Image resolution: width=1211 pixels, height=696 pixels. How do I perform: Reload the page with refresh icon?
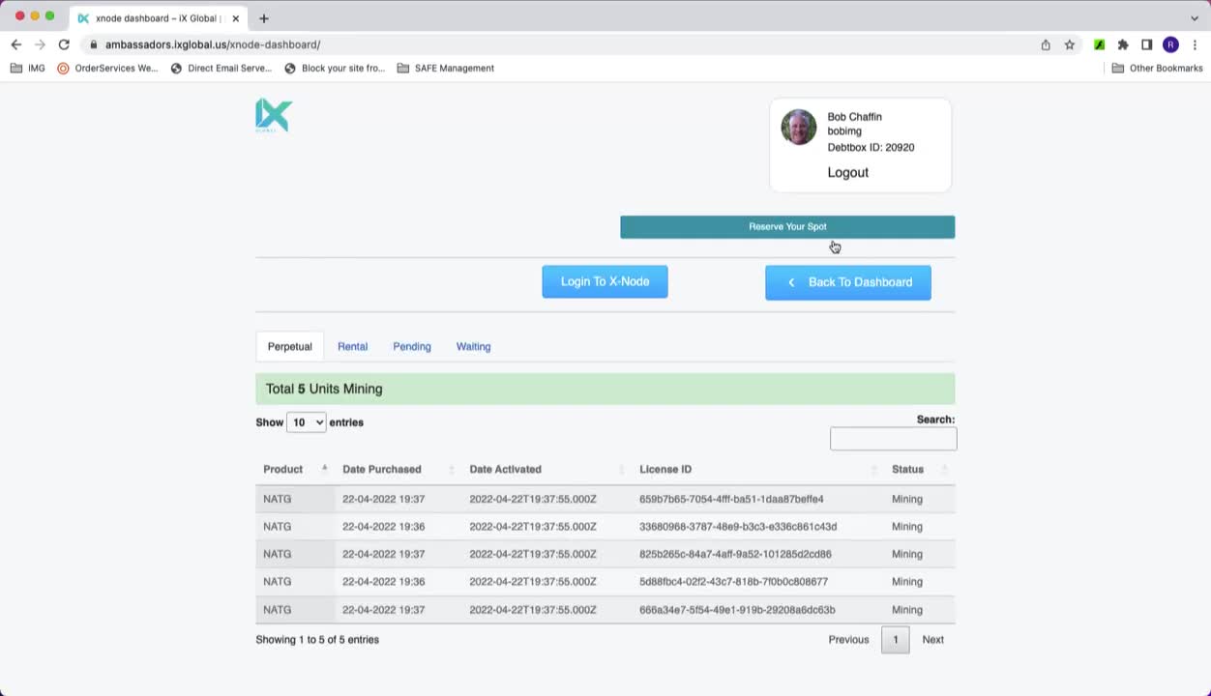pyautogui.click(x=64, y=44)
